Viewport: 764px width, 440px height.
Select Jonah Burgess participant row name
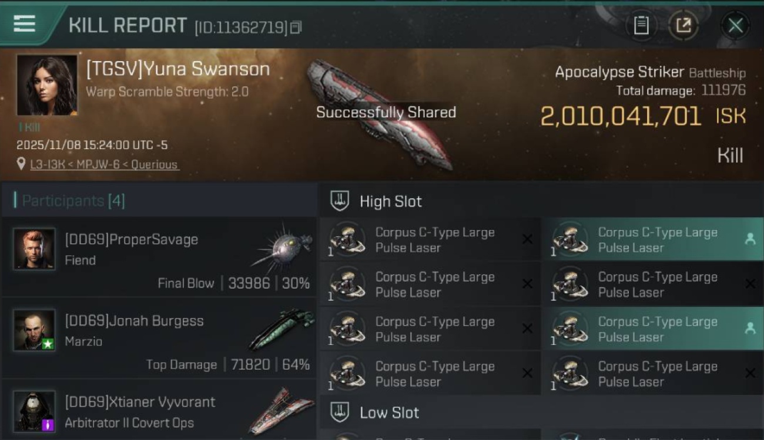[134, 321]
